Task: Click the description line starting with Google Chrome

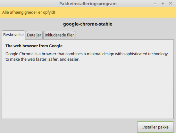Action: tap(87, 54)
